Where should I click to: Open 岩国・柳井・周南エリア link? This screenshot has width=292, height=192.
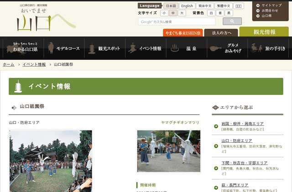(242, 124)
